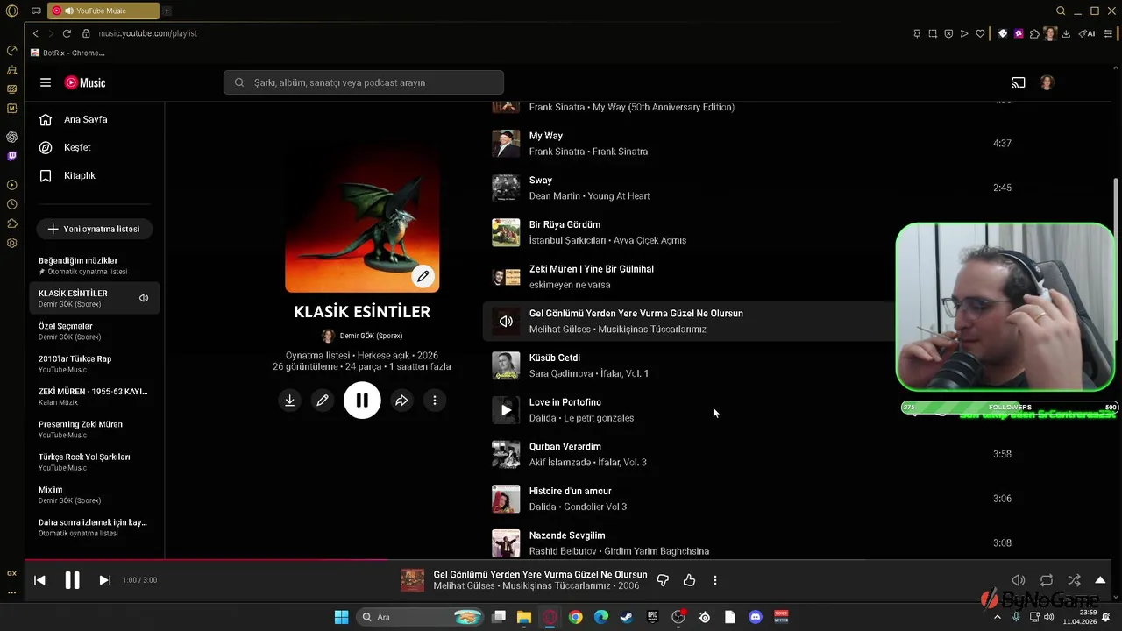Select the song Sway

point(541,181)
